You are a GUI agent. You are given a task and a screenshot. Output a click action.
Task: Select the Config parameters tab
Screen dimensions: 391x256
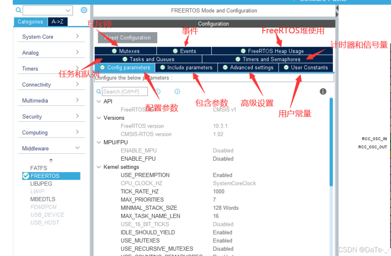(125, 68)
